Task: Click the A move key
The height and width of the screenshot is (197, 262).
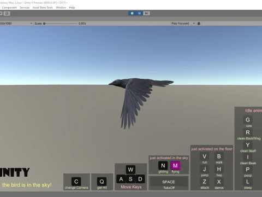Action: coord(121,179)
